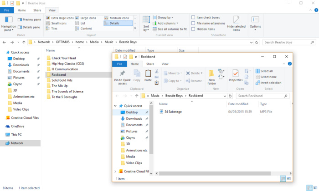Go back in Beastie Boys window
This screenshot has height=191, width=319.
point(4,42)
